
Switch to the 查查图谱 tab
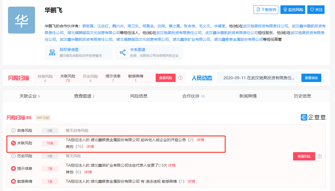[x=84, y=96]
